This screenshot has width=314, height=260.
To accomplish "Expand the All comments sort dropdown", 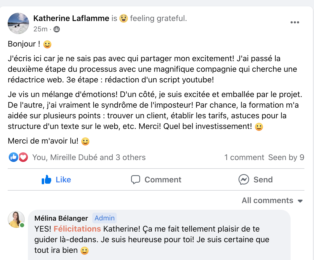I will (267, 200).
